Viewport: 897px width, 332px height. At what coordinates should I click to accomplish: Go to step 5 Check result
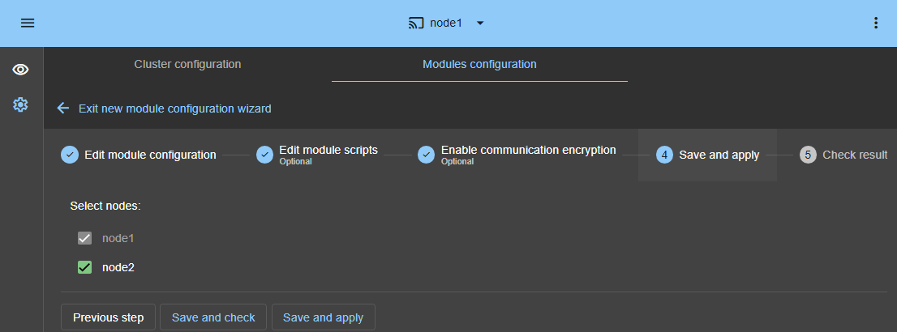click(843, 155)
